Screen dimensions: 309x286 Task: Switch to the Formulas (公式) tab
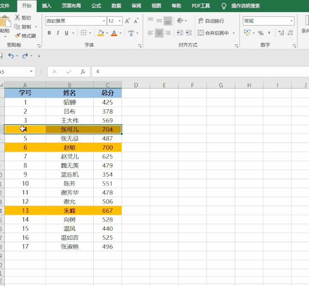click(97, 6)
